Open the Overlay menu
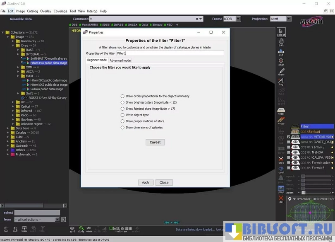The image size is (335, 242). 45,11
